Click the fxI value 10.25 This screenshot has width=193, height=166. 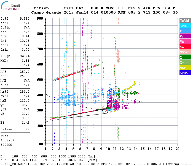click(25, 41)
